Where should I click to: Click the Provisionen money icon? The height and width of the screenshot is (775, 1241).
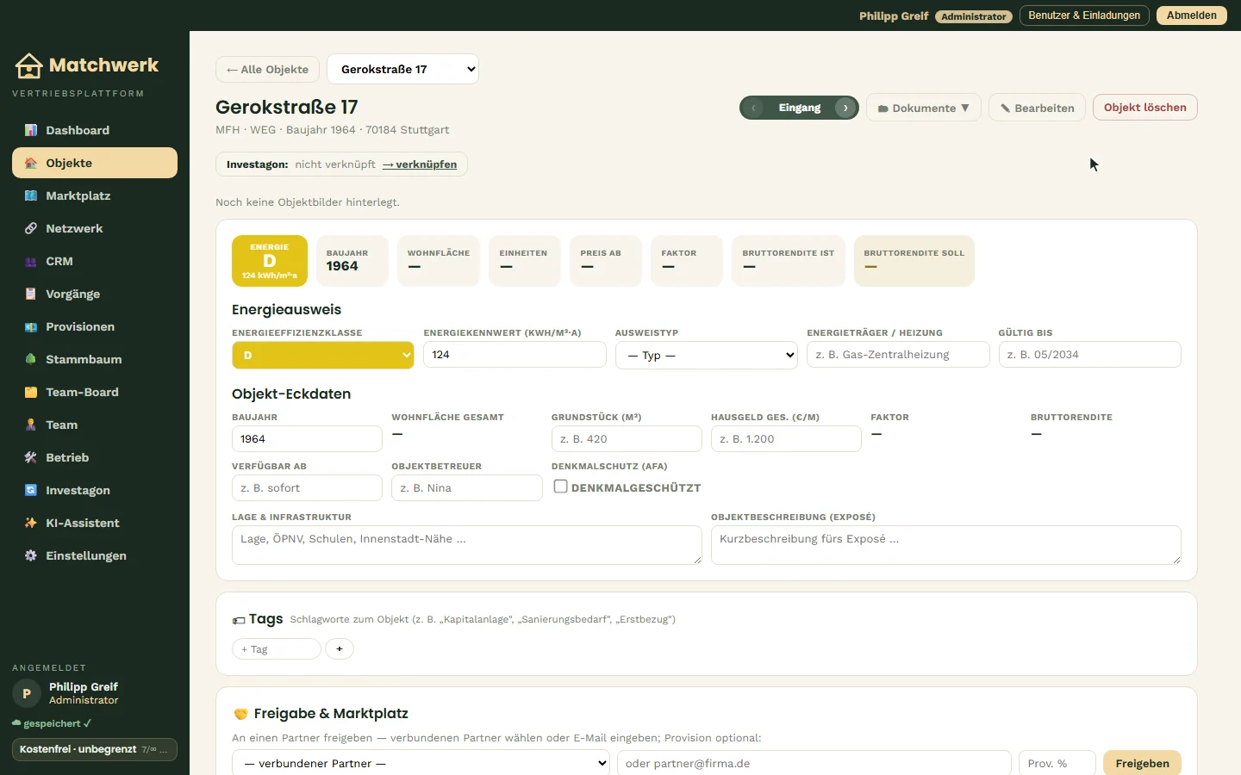(31, 326)
